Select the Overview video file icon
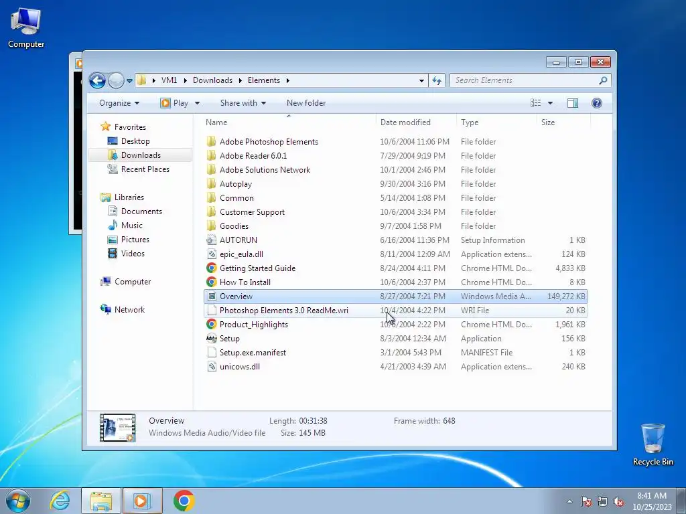The image size is (686, 514). pos(211,296)
